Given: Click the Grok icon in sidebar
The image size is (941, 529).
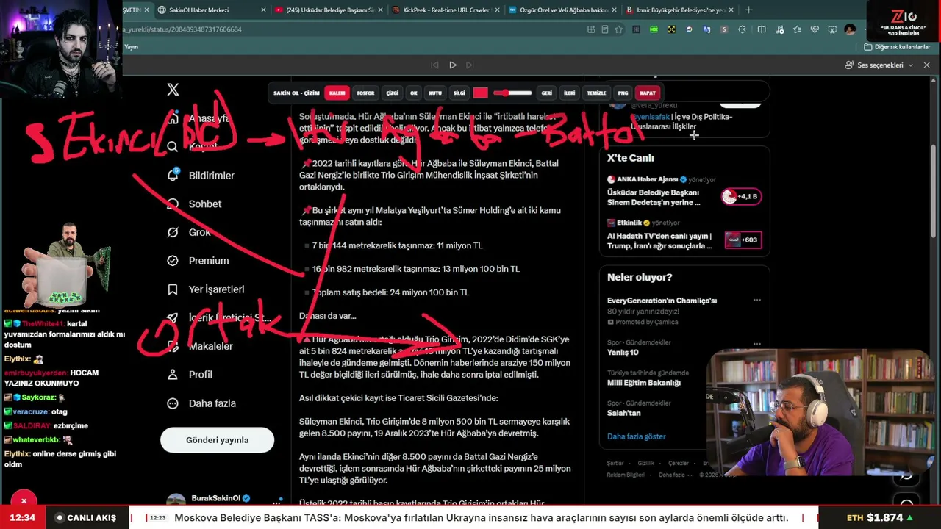Looking at the screenshot, I should click(x=173, y=232).
